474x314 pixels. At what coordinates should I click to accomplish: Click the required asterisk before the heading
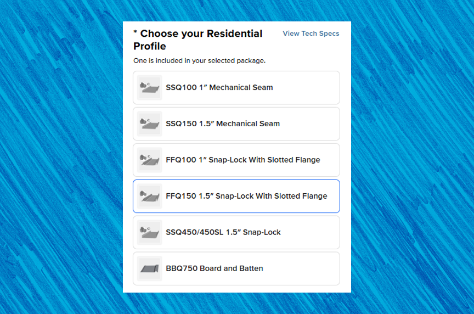(136, 33)
